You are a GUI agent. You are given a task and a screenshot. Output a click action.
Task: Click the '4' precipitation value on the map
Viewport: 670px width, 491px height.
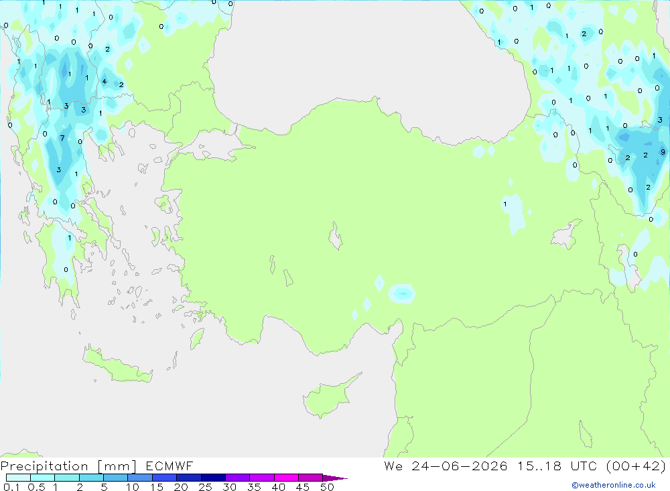[104, 81]
